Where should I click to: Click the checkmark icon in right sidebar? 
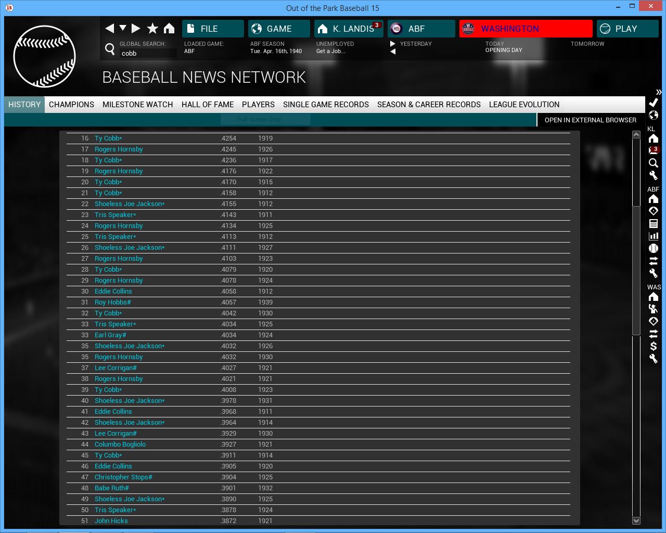click(654, 103)
